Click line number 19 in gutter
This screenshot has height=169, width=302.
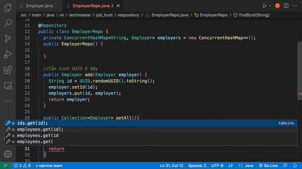point(27,75)
